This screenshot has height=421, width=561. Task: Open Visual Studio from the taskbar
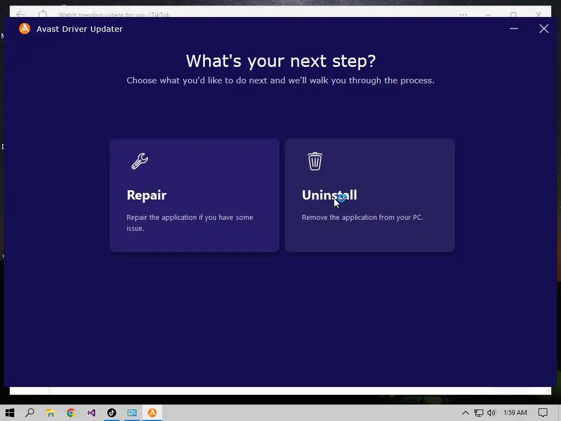[91, 413]
